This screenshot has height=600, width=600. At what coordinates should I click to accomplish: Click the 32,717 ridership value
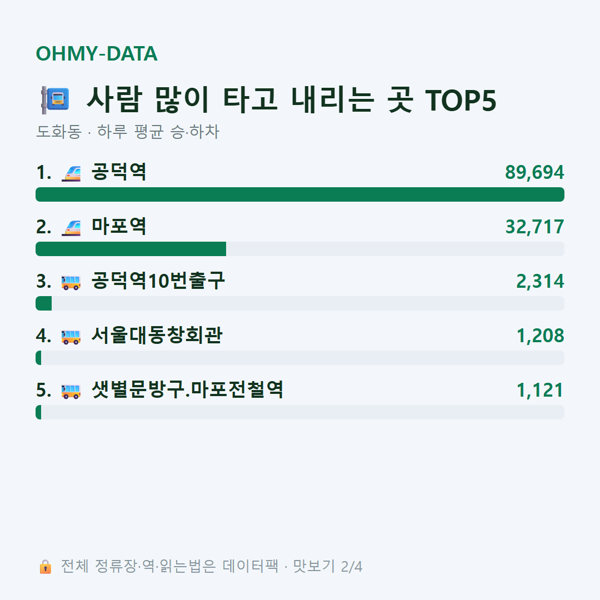tap(534, 227)
